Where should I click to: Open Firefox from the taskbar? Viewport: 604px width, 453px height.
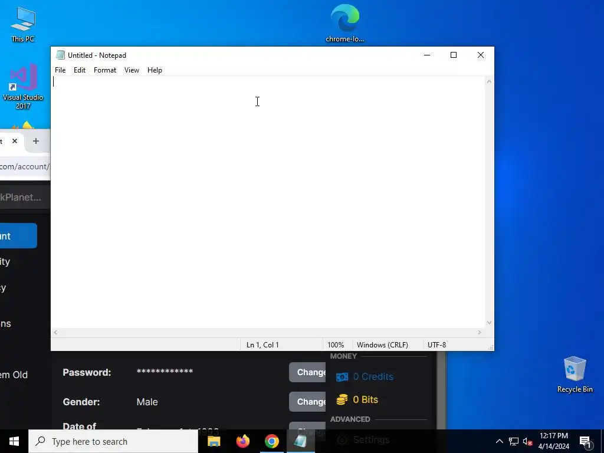(242, 441)
